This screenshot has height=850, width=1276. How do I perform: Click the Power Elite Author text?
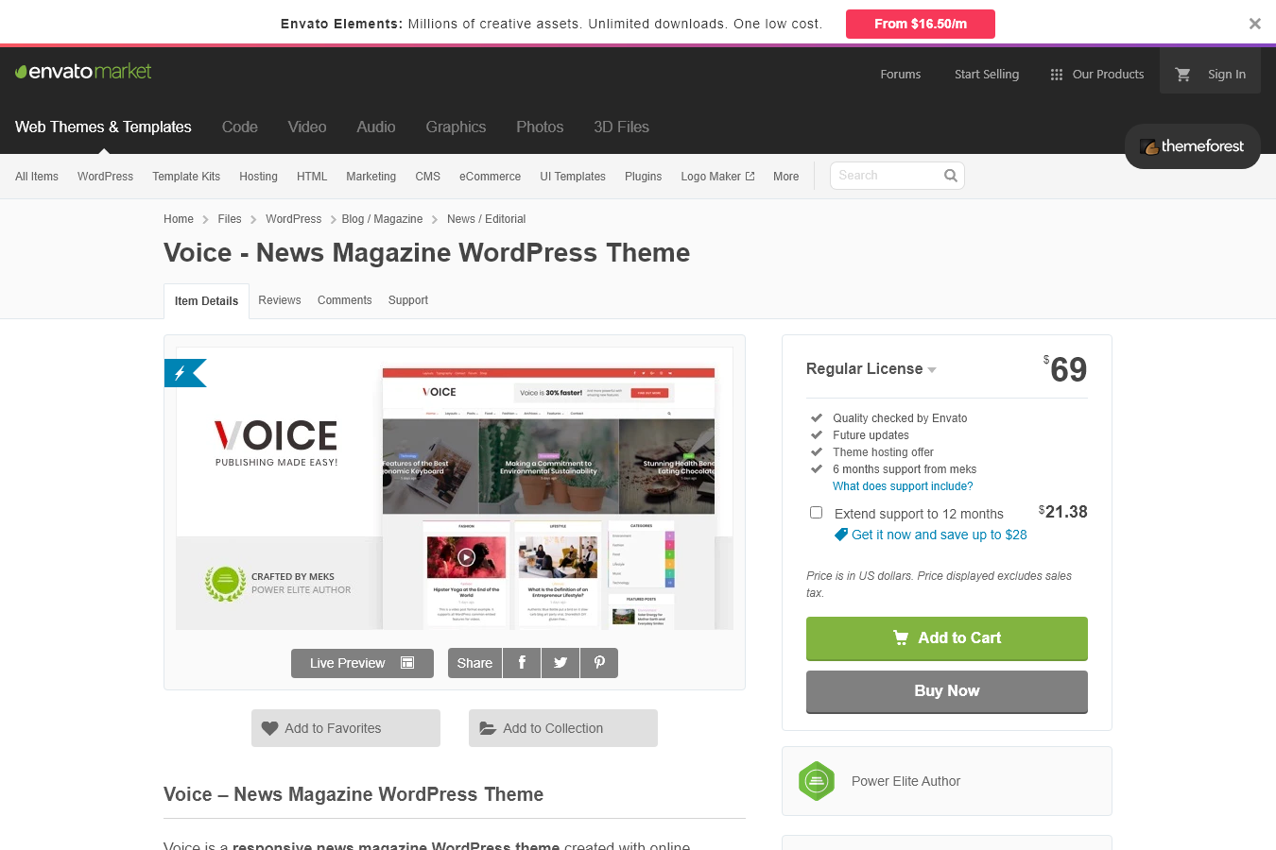click(x=905, y=781)
